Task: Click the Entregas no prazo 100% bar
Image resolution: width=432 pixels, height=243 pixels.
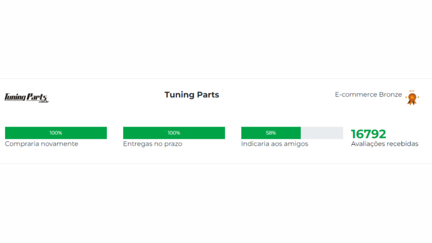Action: coord(174,132)
